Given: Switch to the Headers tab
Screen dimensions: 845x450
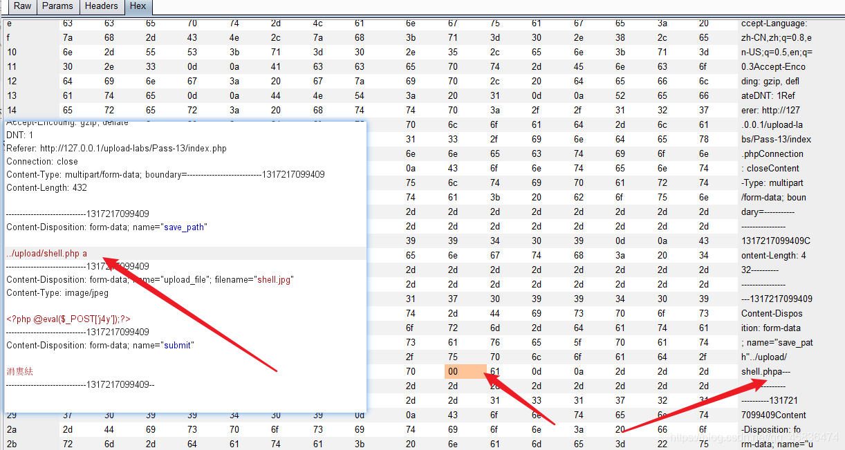Looking at the screenshot, I should pyautogui.click(x=102, y=6).
